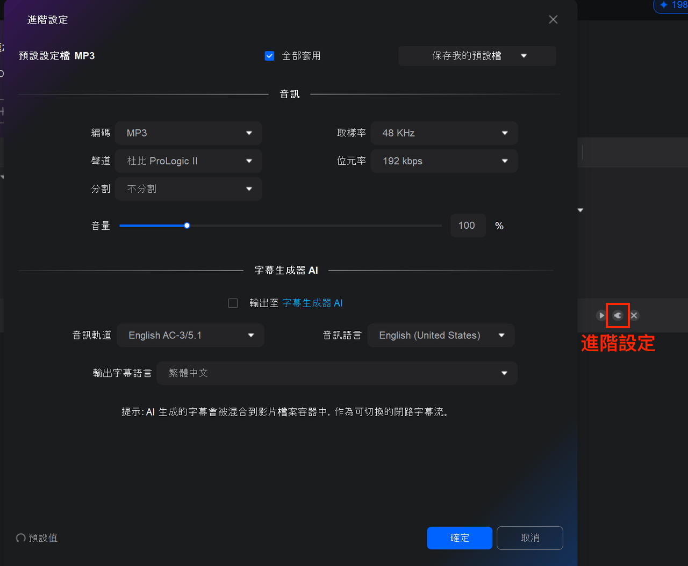
Task: Click the play icon in the background window
Action: 601,315
